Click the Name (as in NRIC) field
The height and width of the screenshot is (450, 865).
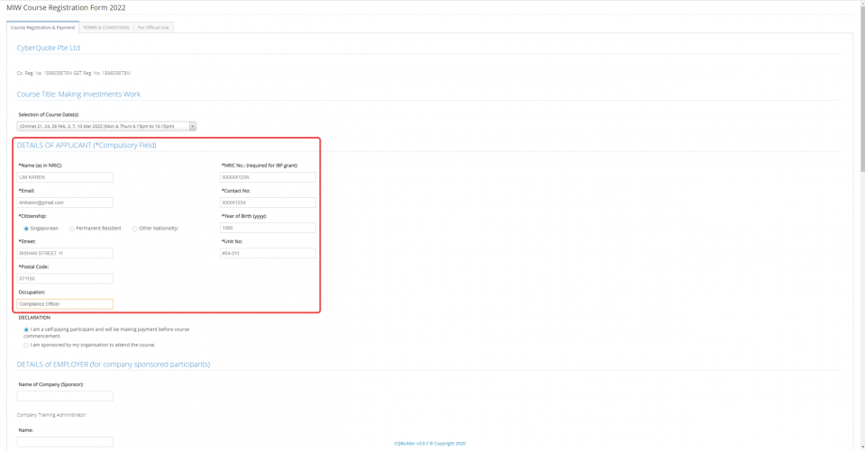[65, 177]
